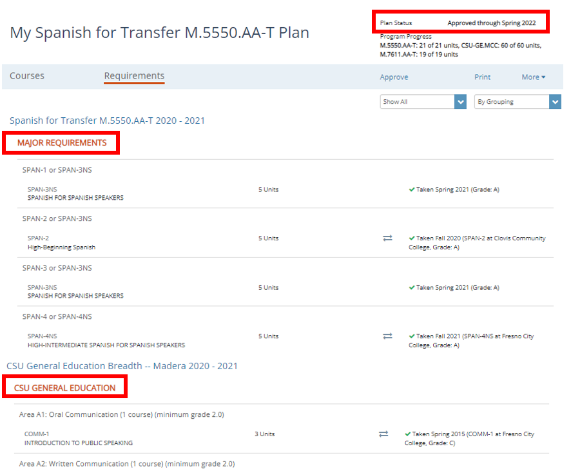This screenshot has width=571, height=471.
Task: Click green checkmark for SPAN-2 Fall 2020
Action: tap(412, 238)
